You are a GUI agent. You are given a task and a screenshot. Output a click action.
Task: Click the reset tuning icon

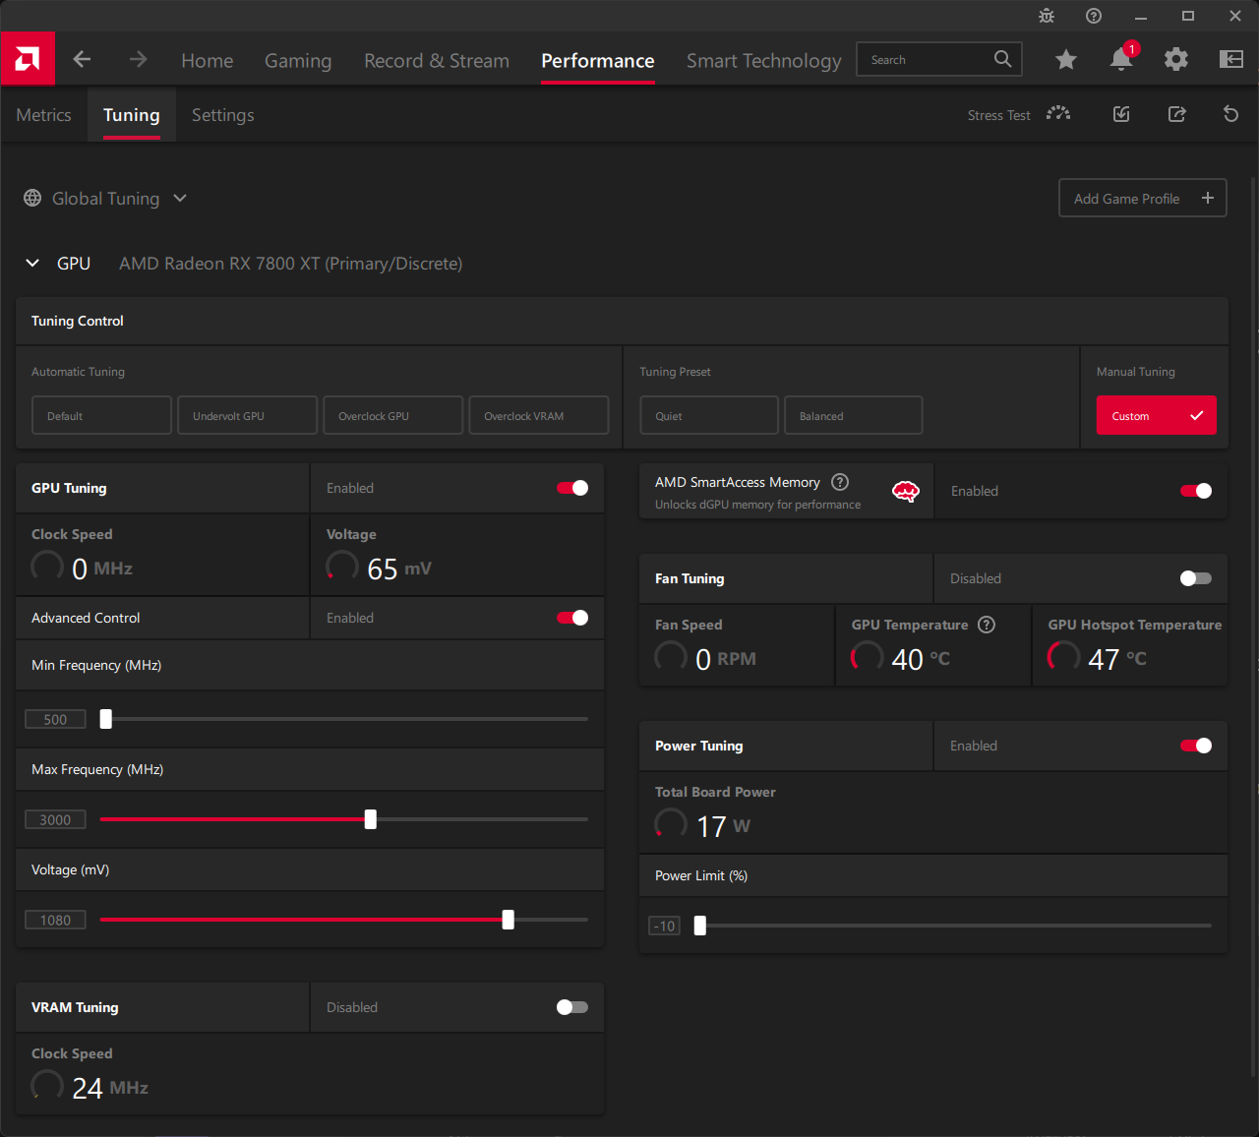1230,114
